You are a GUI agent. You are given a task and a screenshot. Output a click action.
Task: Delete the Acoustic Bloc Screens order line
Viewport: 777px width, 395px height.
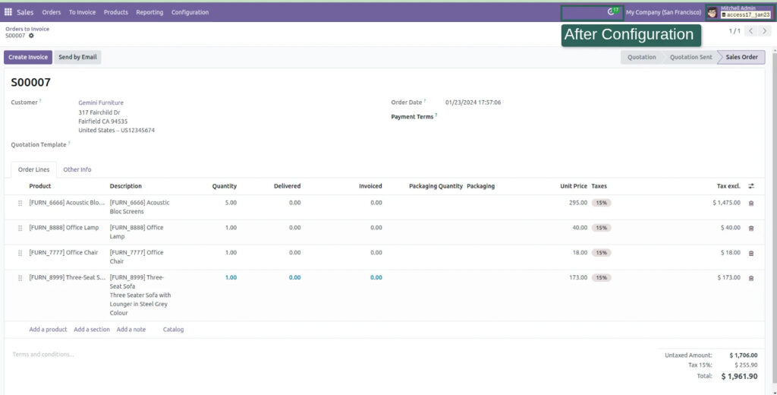pos(751,203)
